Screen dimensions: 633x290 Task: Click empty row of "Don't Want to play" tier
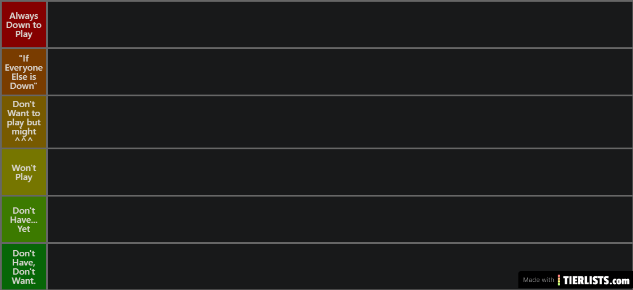pyautogui.click(x=340, y=122)
